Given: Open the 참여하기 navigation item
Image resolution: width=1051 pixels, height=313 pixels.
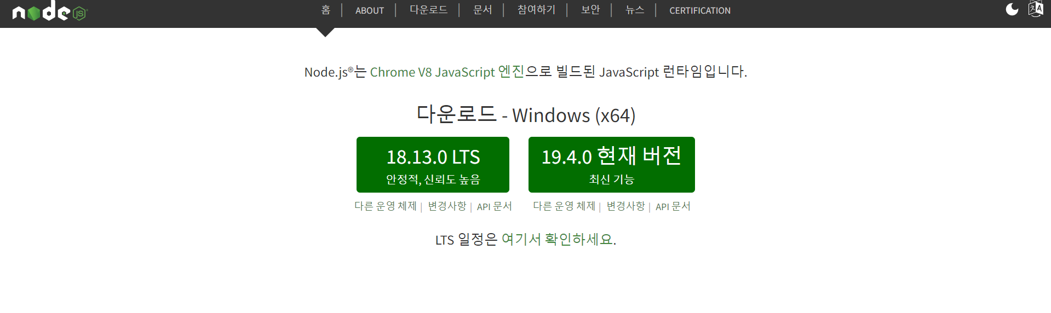Looking at the screenshot, I should 536,10.
